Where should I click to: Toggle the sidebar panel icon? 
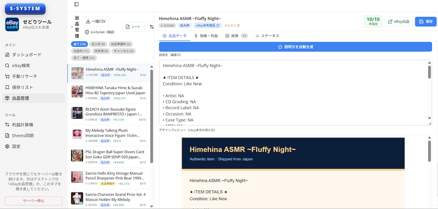[x=76, y=4]
